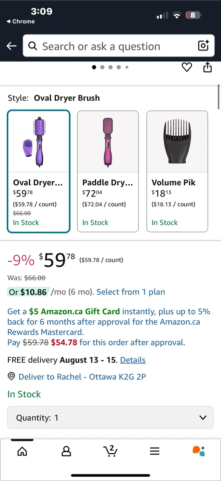The height and width of the screenshot is (481, 221).
Task: Add item to wish list heart
Action: (x=187, y=67)
